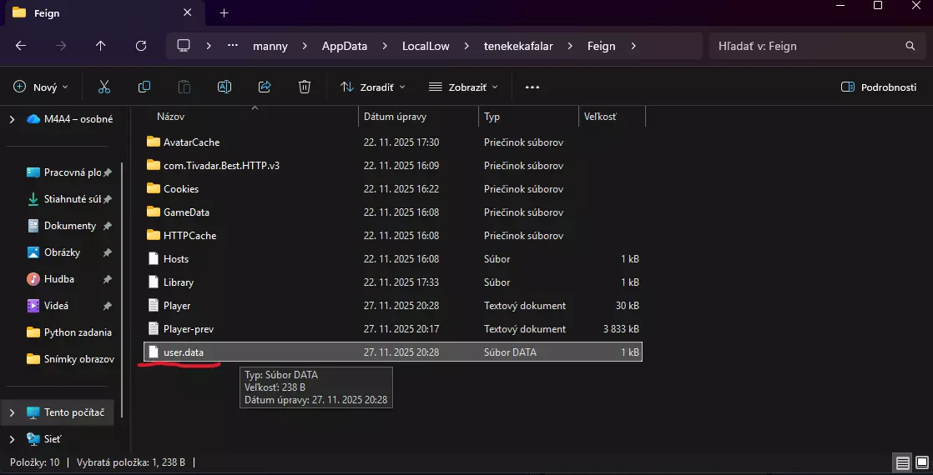933x475 pixels.
Task: Show hidden breadcrumb folders via ellipsis
Action: click(233, 46)
